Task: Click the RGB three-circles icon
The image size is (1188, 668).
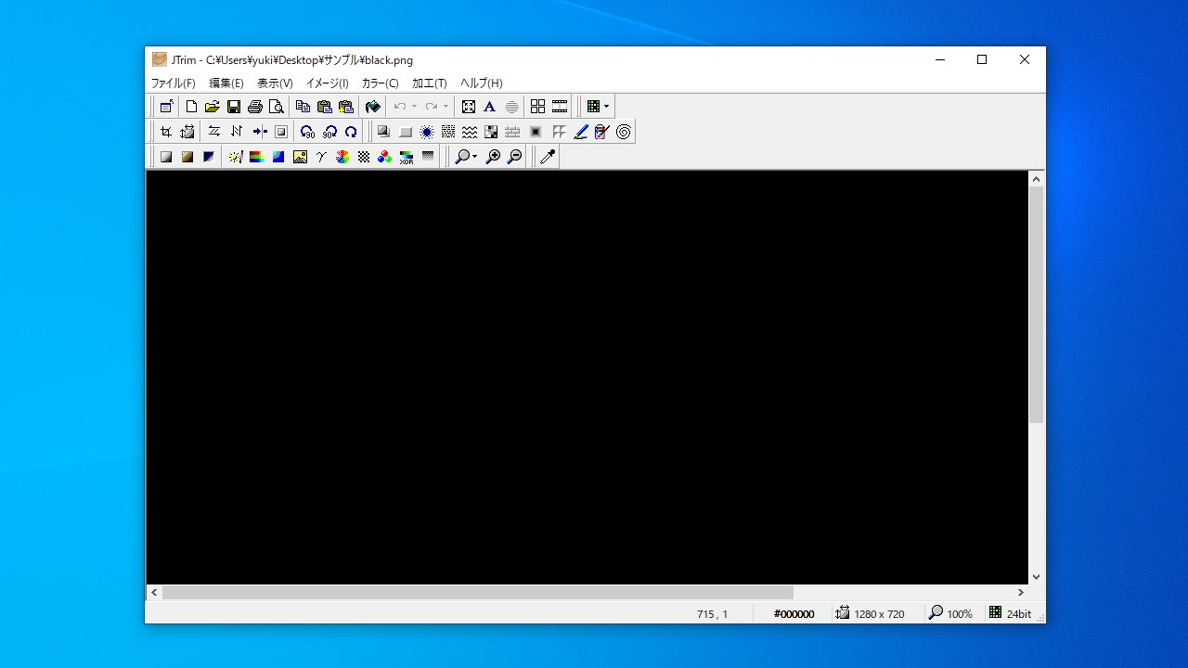Action: point(384,157)
